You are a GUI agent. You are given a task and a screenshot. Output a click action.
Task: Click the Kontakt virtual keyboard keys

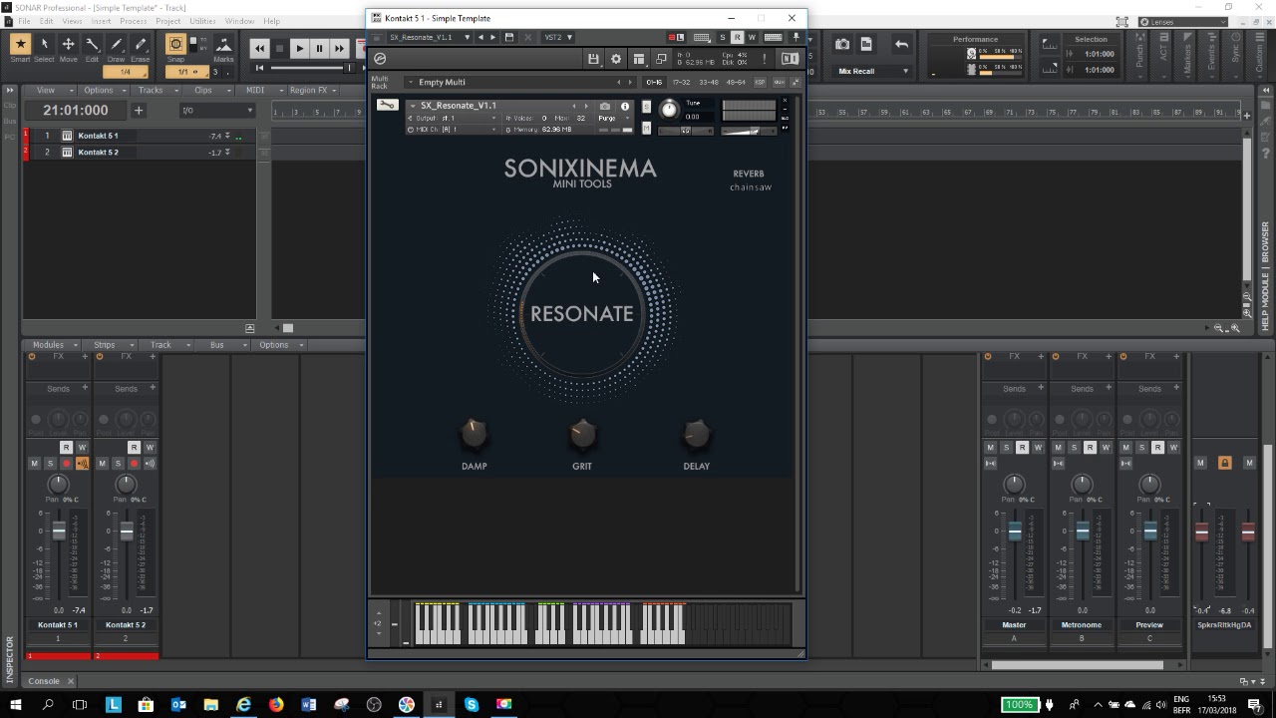tap(602, 624)
